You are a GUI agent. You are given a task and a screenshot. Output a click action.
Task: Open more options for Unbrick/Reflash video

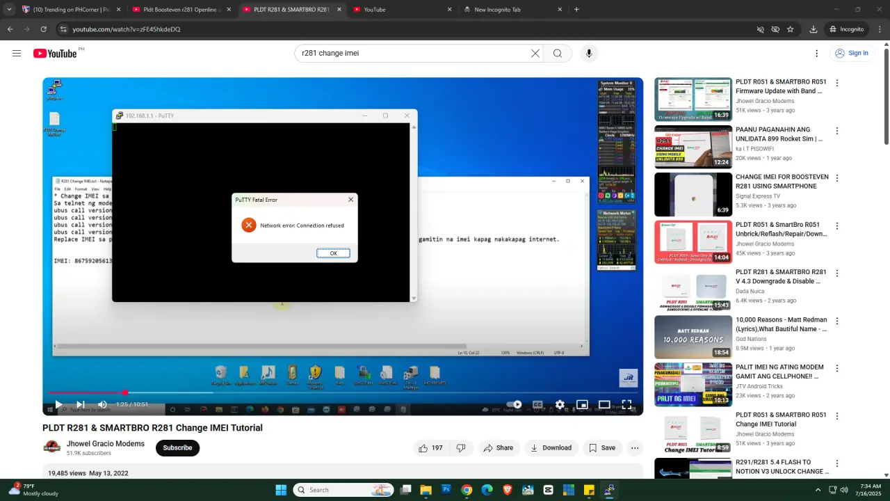837,226
